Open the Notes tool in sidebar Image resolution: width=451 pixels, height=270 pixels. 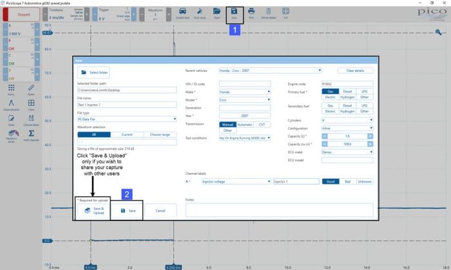(x=11, y=120)
